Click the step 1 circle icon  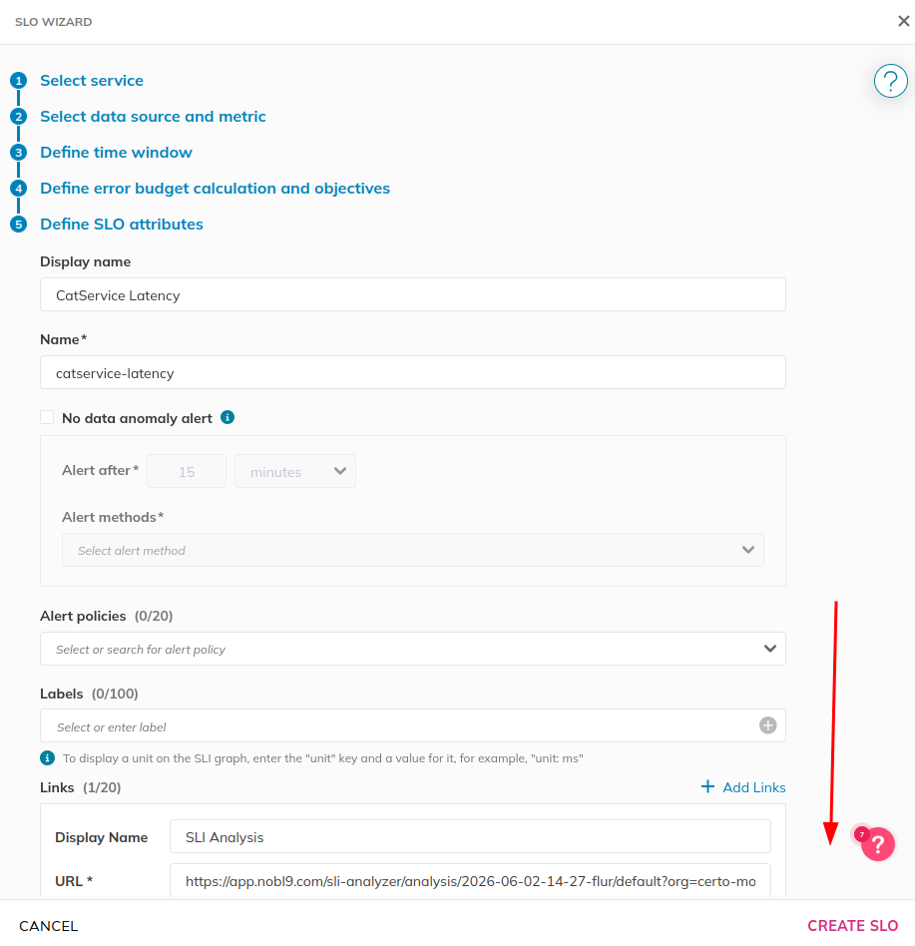tap(19, 80)
